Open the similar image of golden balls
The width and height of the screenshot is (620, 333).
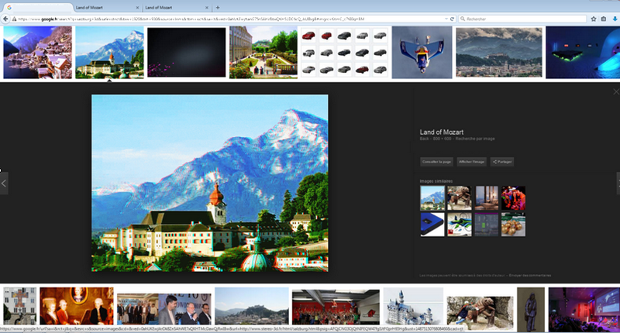513,225
